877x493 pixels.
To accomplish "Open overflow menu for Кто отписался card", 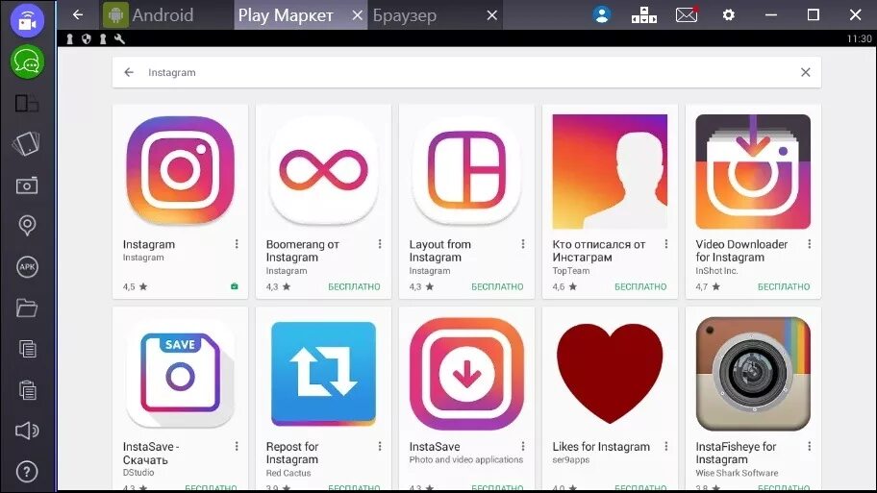I will pos(666,244).
